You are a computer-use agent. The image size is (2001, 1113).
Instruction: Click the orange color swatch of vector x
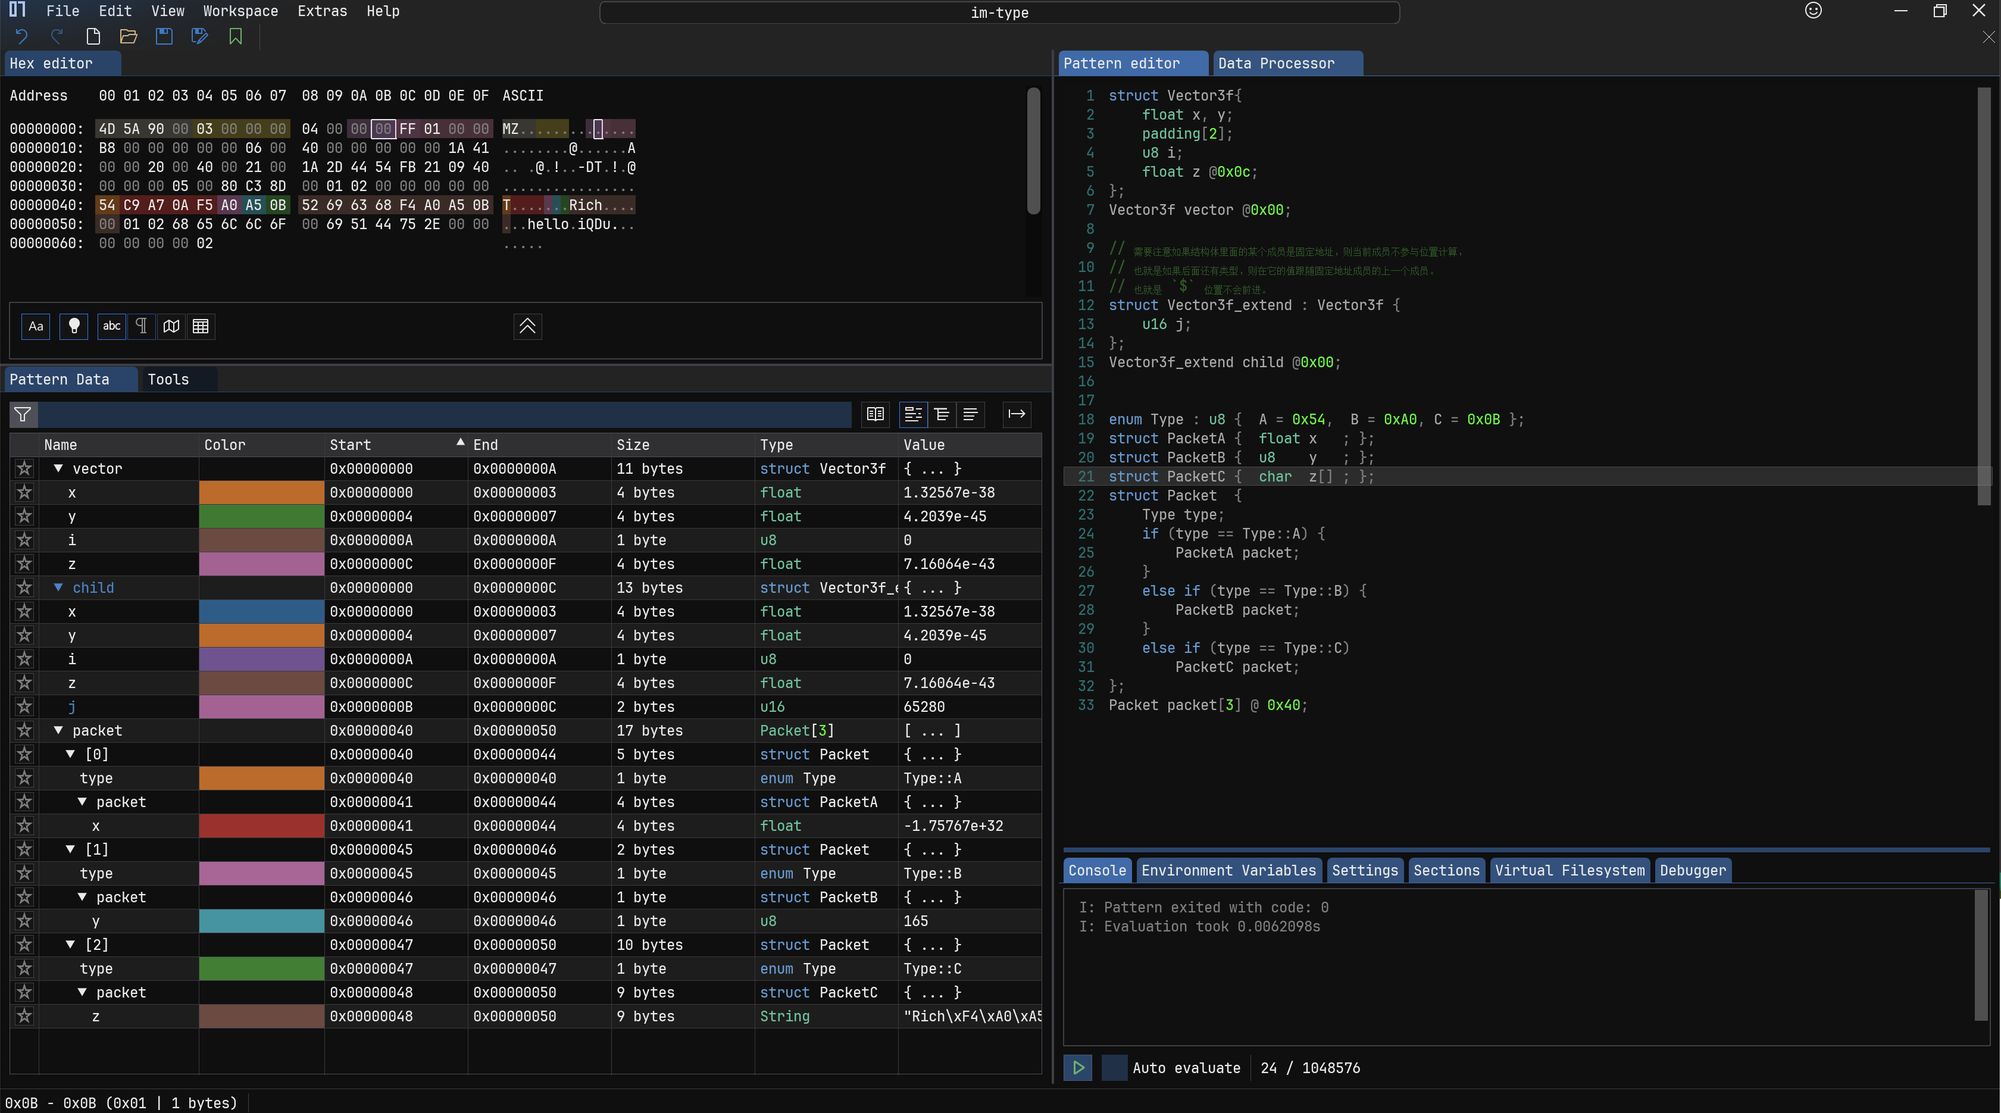coord(261,492)
